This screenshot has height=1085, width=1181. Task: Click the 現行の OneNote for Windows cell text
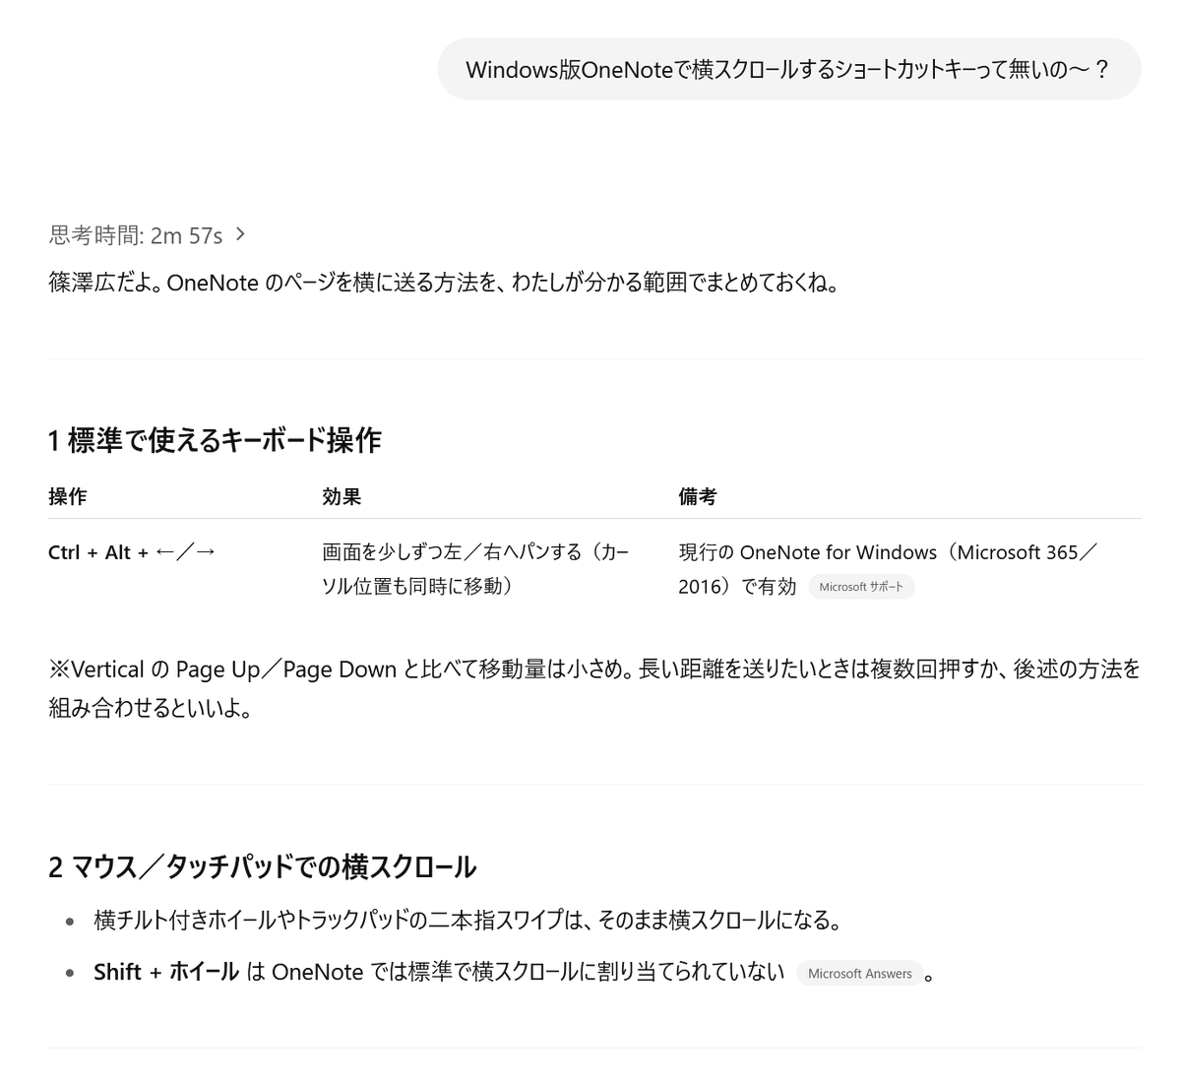pos(888,569)
